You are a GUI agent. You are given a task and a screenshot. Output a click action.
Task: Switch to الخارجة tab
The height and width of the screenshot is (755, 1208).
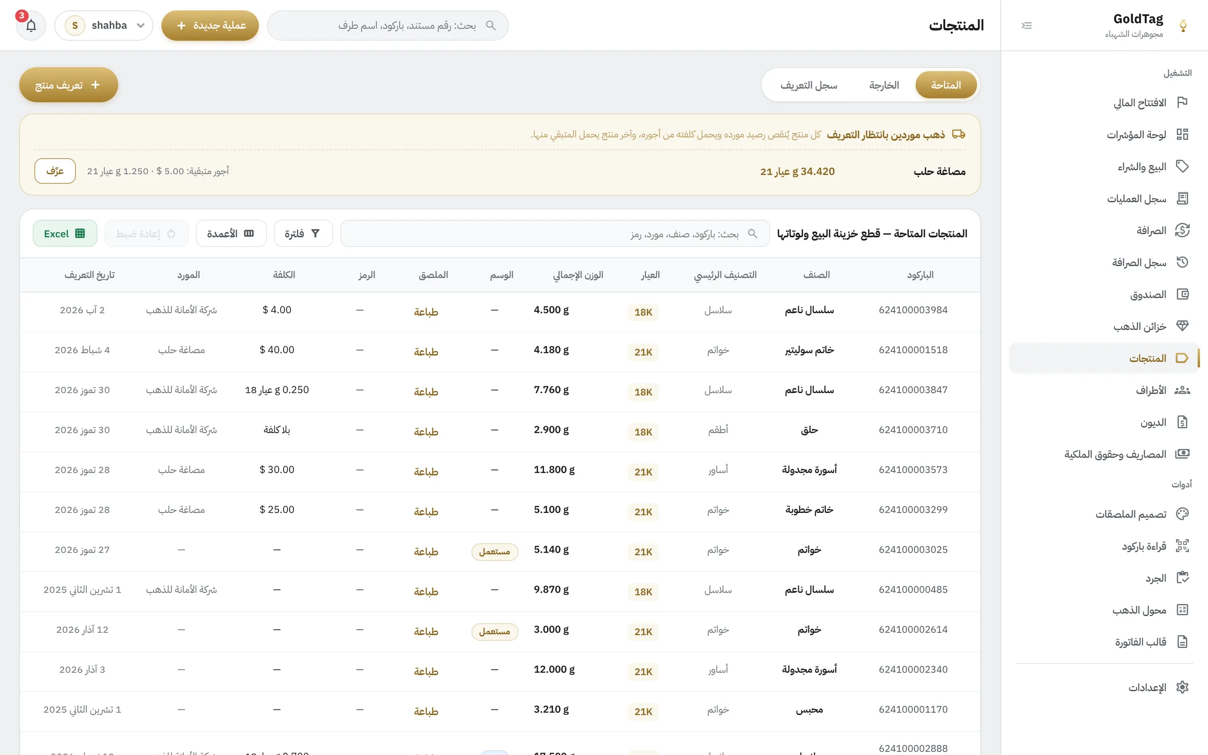pos(884,85)
